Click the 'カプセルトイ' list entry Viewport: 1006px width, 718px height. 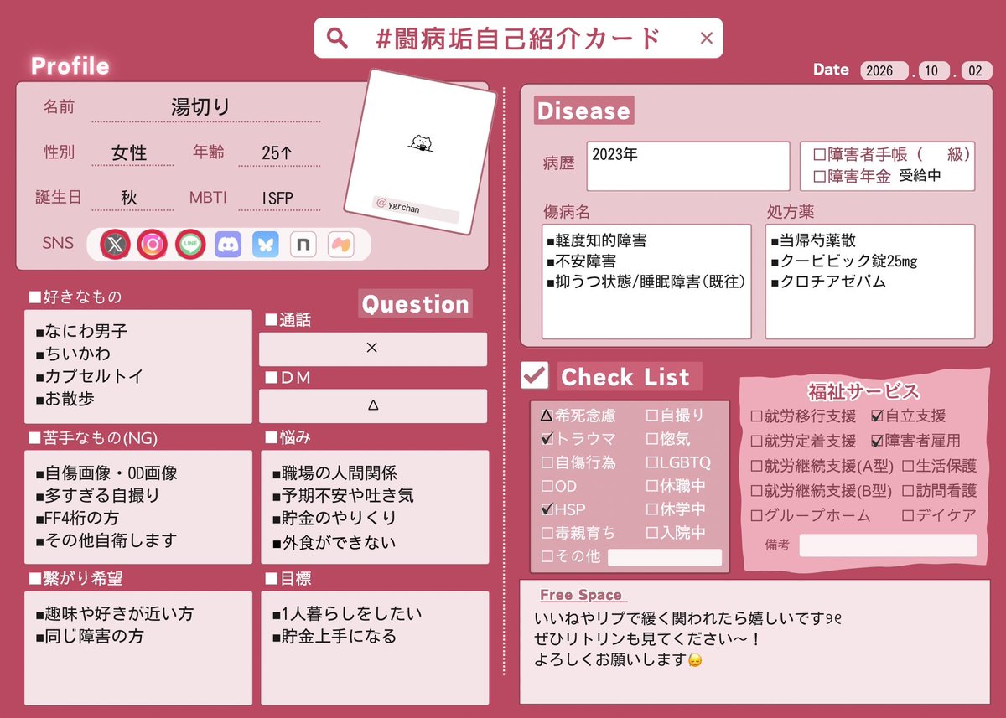click(x=90, y=376)
